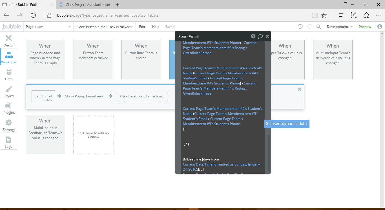Open the Plugins tab in sidebar
This screenshot has height=210, width=385.
coord(9,108)
